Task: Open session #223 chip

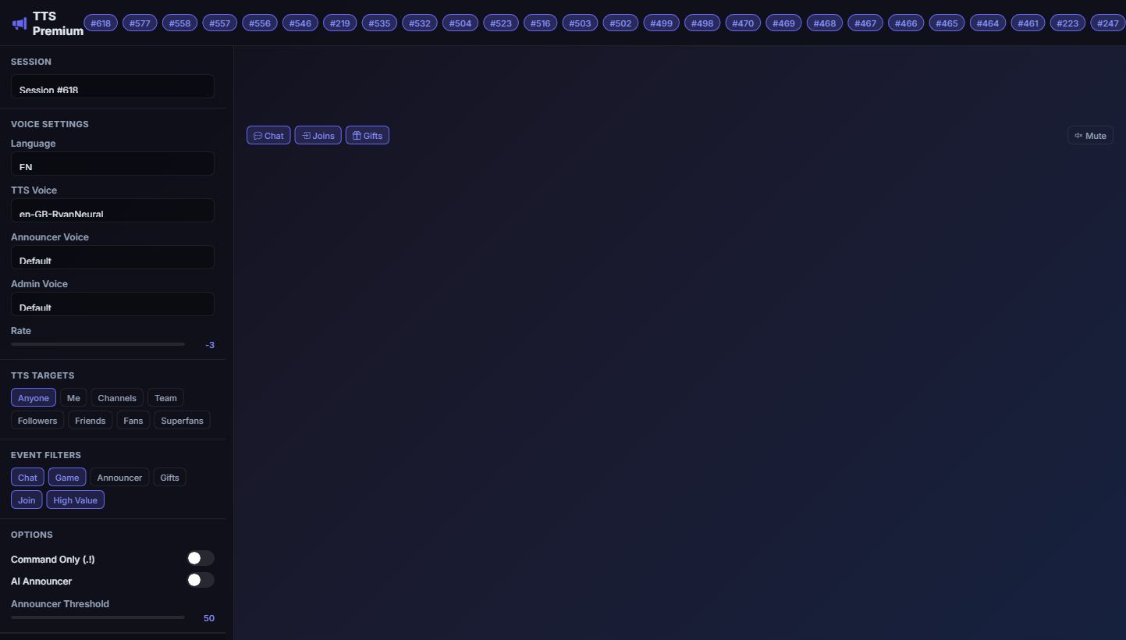Action: click(x=1067, y=23)
